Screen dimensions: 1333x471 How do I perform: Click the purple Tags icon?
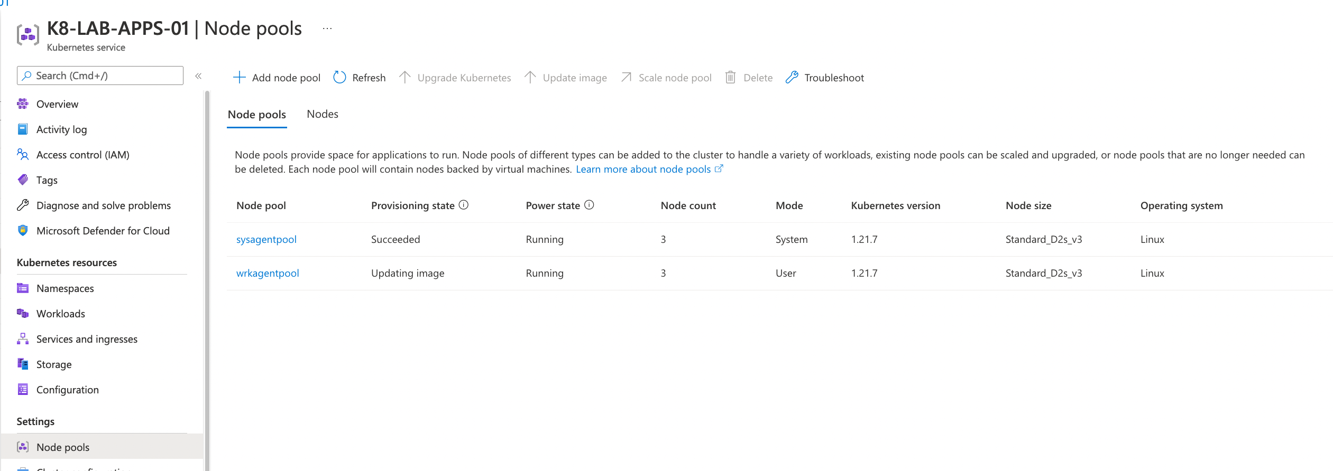pyautogui.click(x=23, y=180)
